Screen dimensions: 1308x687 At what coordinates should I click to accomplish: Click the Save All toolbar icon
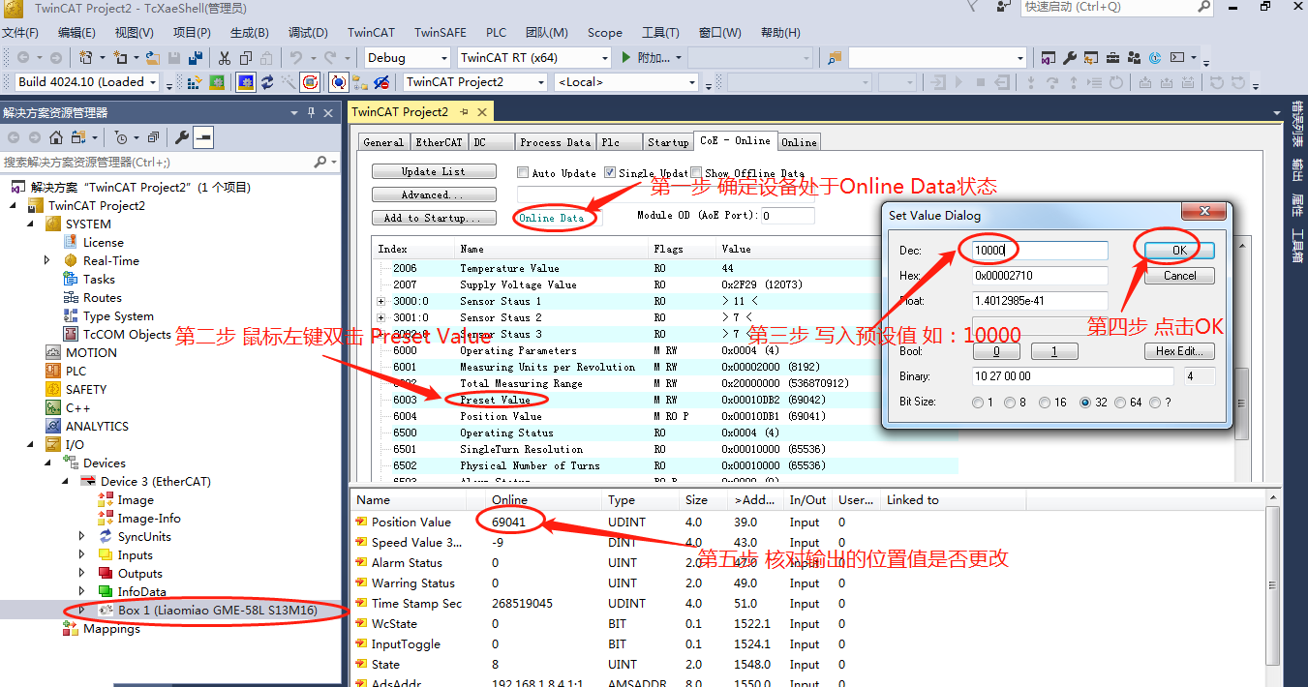click(196, 58)
